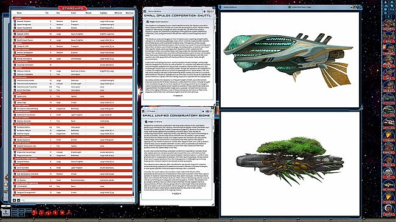Viewport: 396px width, 222px height.
Task: Sort by the Frame column header
Action: 74,13
